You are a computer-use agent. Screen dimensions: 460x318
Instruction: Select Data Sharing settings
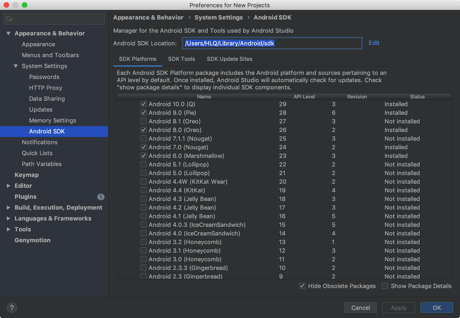click(47, 99)
